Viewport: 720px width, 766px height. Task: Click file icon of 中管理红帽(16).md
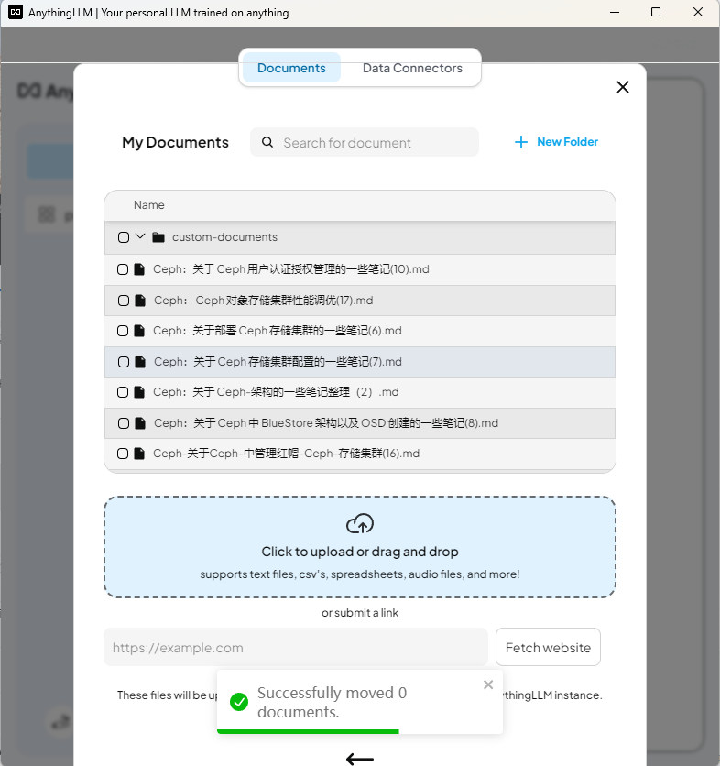tap(139, 454)
